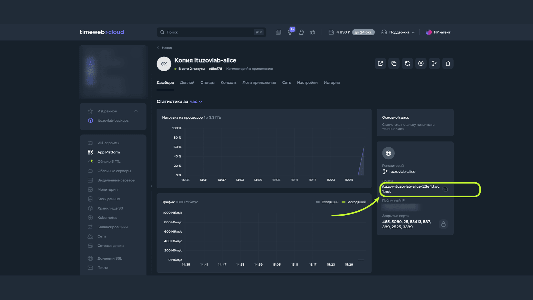The image size is (533, 300).
Task: Change statistics period dropdown час
Action: [196, 102]
